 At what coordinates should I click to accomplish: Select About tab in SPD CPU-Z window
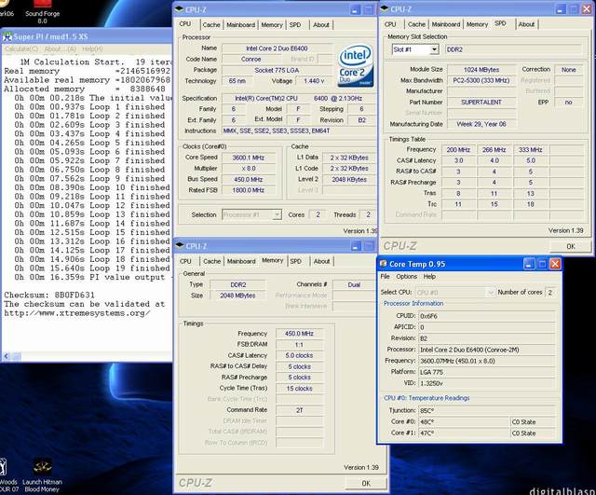[526, 24]
